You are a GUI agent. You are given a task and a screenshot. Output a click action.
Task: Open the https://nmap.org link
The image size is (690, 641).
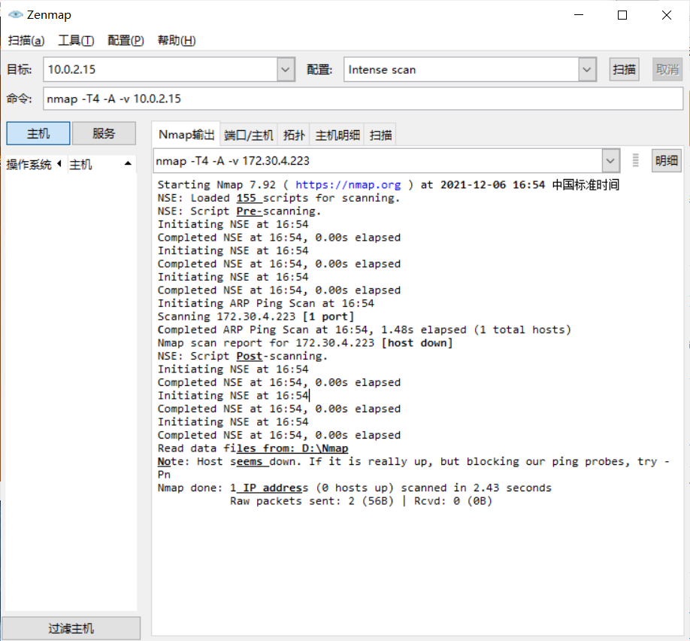pos(348,184)
